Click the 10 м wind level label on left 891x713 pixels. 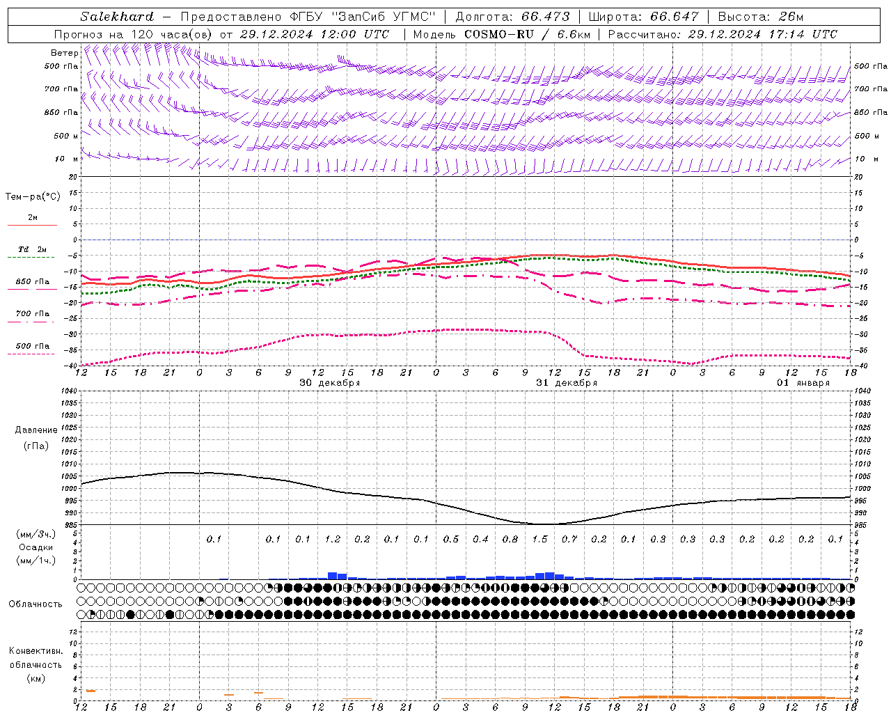point(66,159)
